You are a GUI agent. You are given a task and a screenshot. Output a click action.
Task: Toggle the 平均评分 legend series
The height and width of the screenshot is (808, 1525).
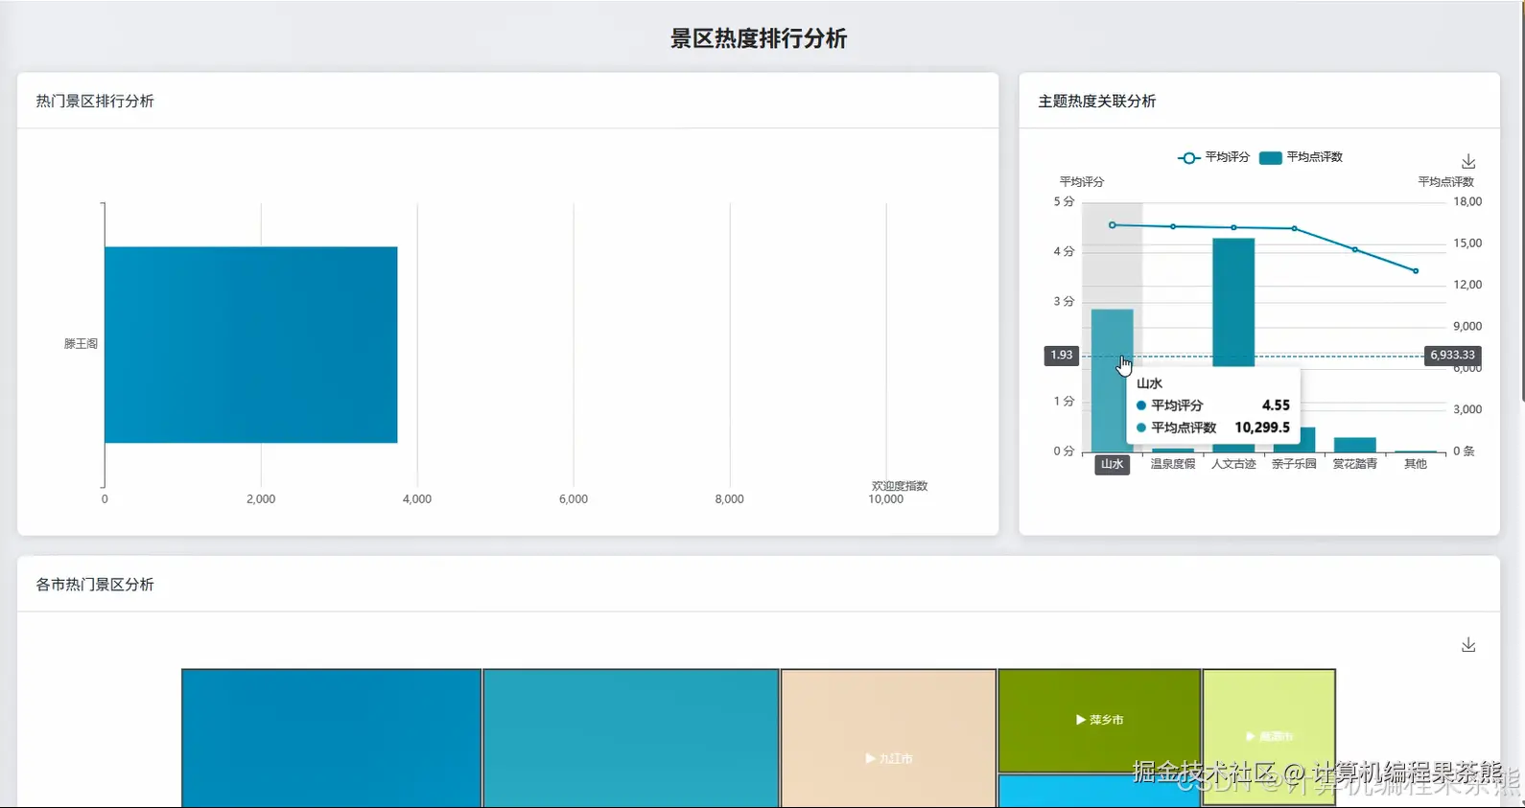1213,157
